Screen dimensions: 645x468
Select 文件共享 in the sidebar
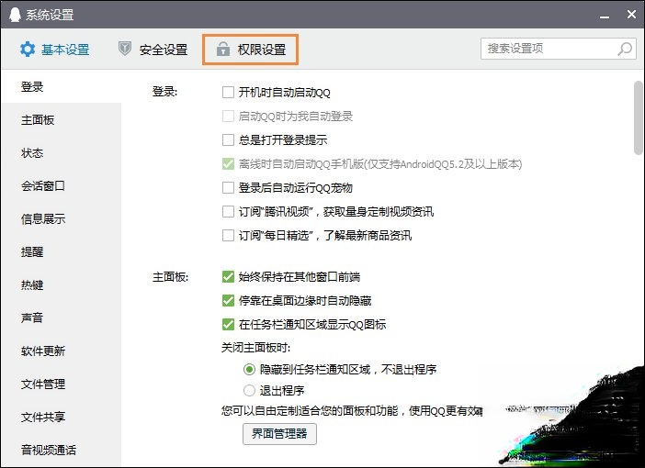point(62,417)
